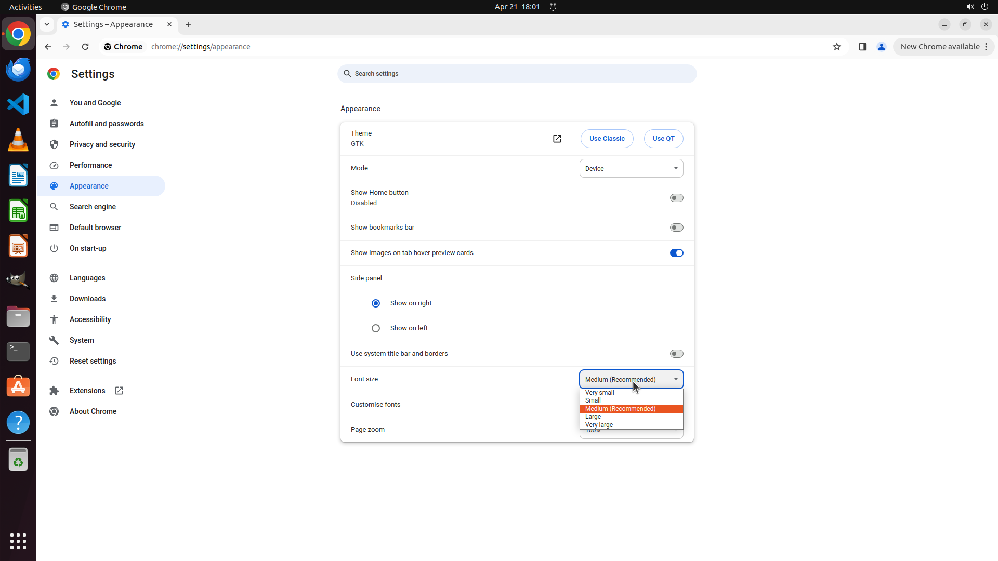Go to Privacy and security settings

102,144
